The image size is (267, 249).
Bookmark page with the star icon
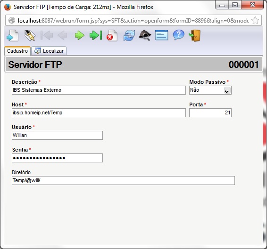tap(255, 21)
